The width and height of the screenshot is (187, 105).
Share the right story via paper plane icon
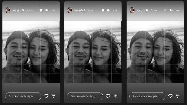pos(177,96)
